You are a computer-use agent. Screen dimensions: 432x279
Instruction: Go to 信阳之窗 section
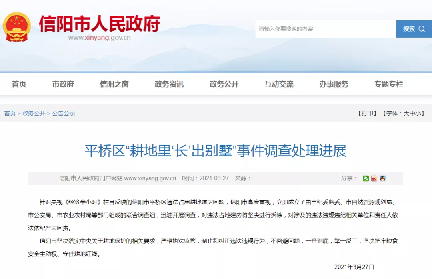coord(114,84)
